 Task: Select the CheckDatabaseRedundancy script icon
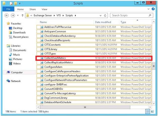42,36
